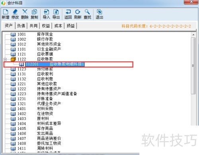Select account 发出商品

(x=45, y=133)
